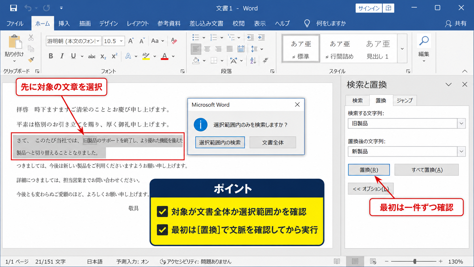474x267 pixels.
Task: Switch to the レイアウト ribbon tab
Action: [138, 23]
